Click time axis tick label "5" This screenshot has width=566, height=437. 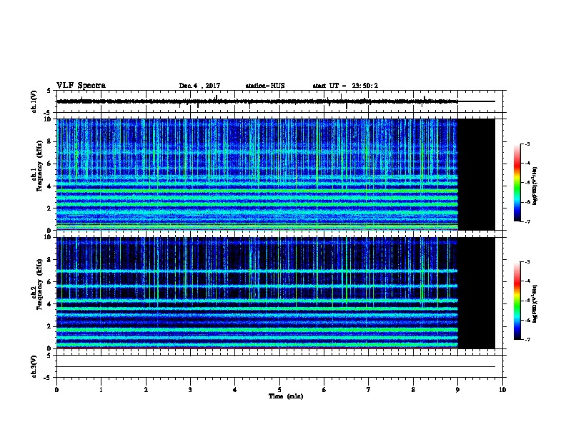pyautogui.click(x=279, y=389)
